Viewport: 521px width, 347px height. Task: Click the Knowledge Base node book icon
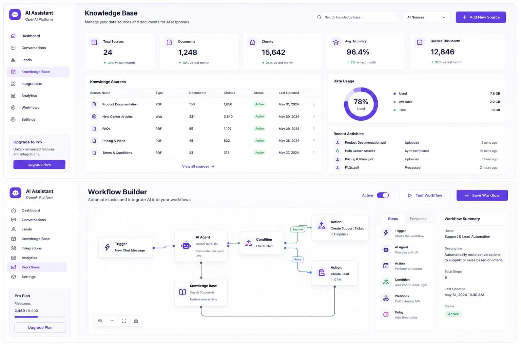pyautogui.click(x=182, y=292)
